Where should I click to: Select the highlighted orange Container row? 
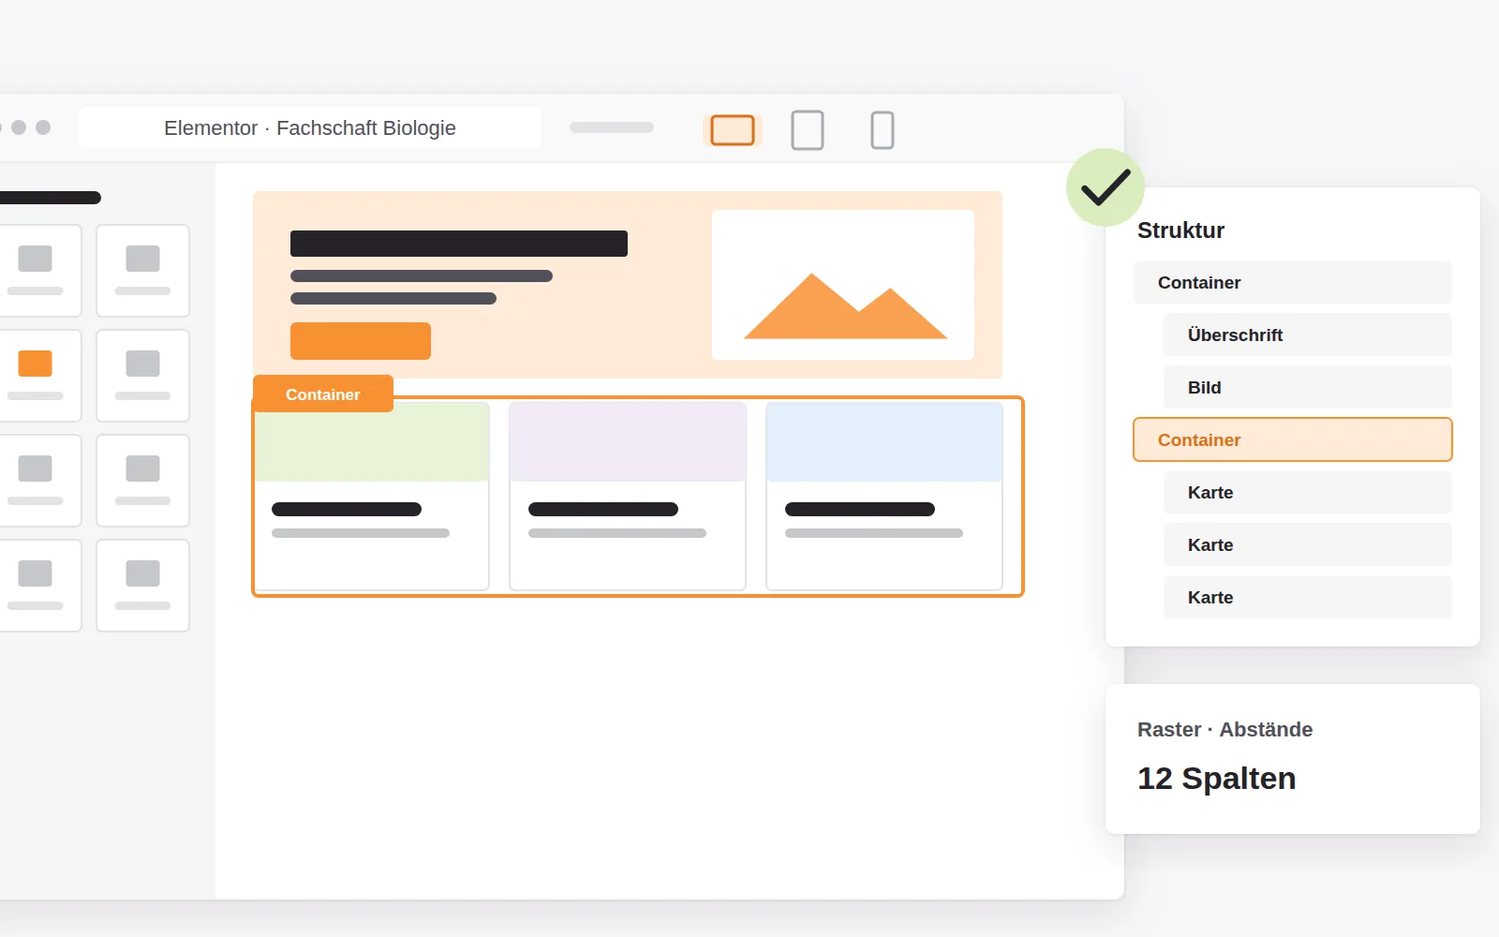click(x=1293, y=439)
